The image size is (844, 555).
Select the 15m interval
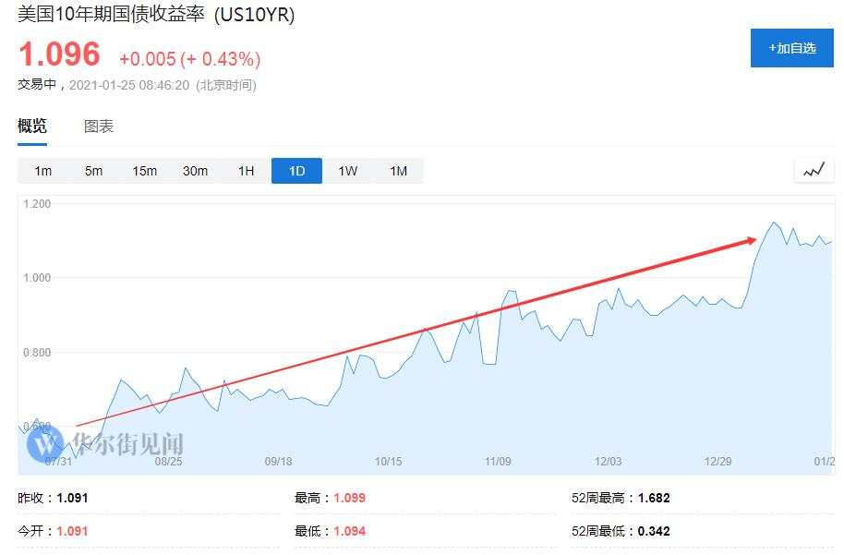click(144, 171)
